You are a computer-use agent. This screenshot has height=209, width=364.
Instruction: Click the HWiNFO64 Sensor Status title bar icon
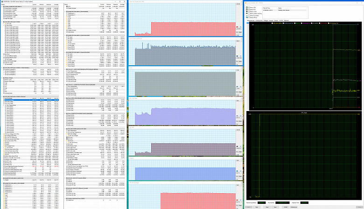click(1, 1)
